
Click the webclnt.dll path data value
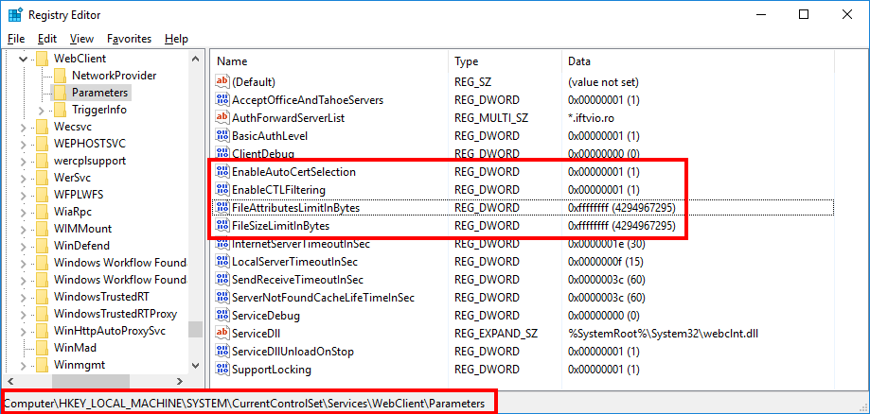point(663,334)
